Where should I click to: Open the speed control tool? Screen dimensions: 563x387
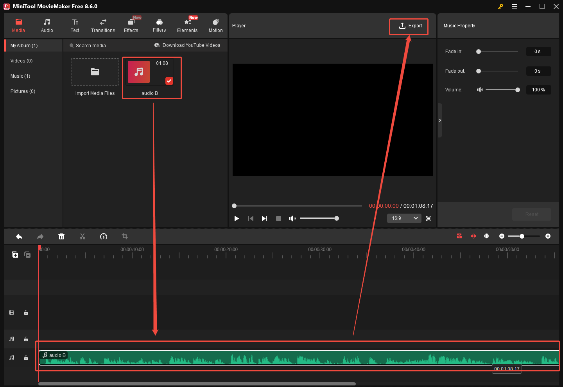tap(104, 236)
